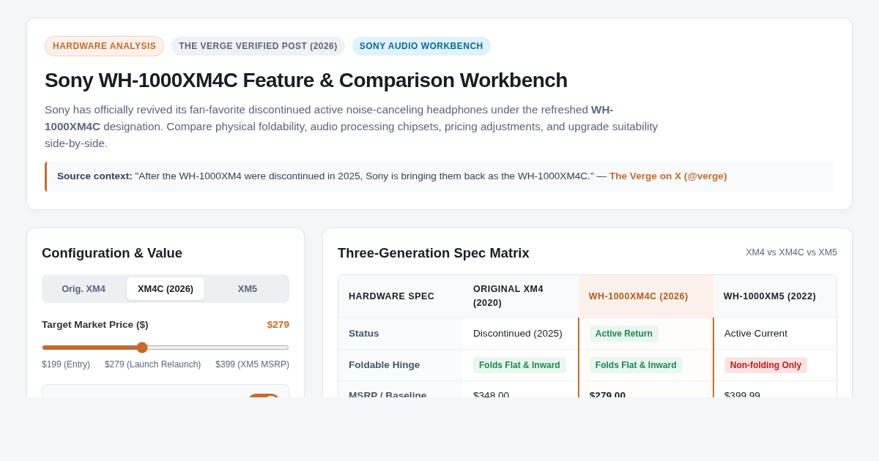Click the Non-folding Only badge
The width and height of the screenshot is (879, 461).
pyautogui.click(x=765, y=365)
